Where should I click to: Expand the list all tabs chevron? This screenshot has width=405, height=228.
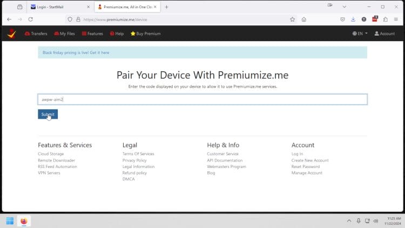(x=345, y=7)
